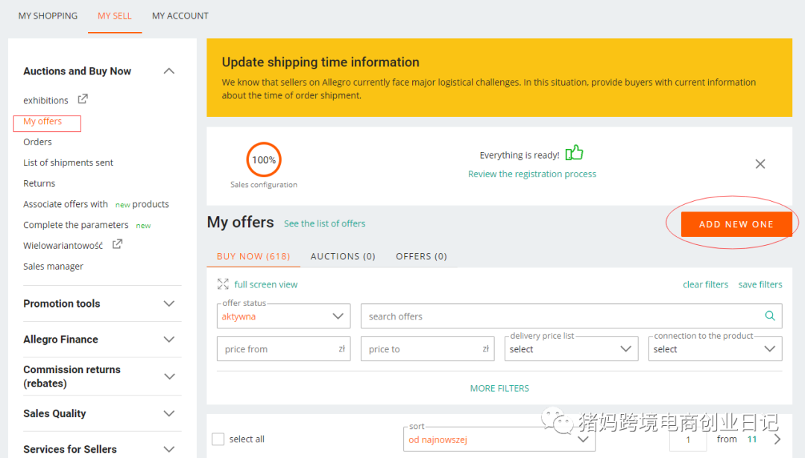Click the 100% Sales configuration progress ring

coord(263,159)
